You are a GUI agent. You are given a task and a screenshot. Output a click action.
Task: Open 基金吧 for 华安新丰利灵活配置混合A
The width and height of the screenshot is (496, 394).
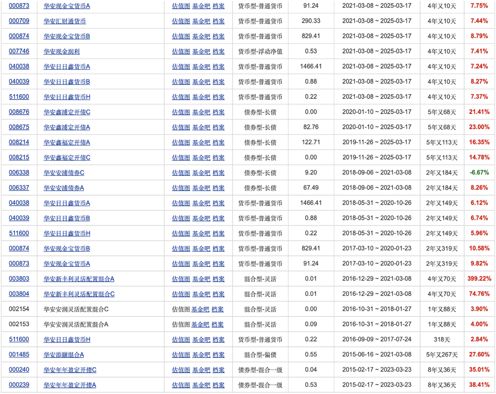coord(201,279)
